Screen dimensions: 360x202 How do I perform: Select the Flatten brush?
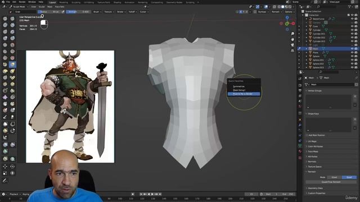(x=5, y=52)
